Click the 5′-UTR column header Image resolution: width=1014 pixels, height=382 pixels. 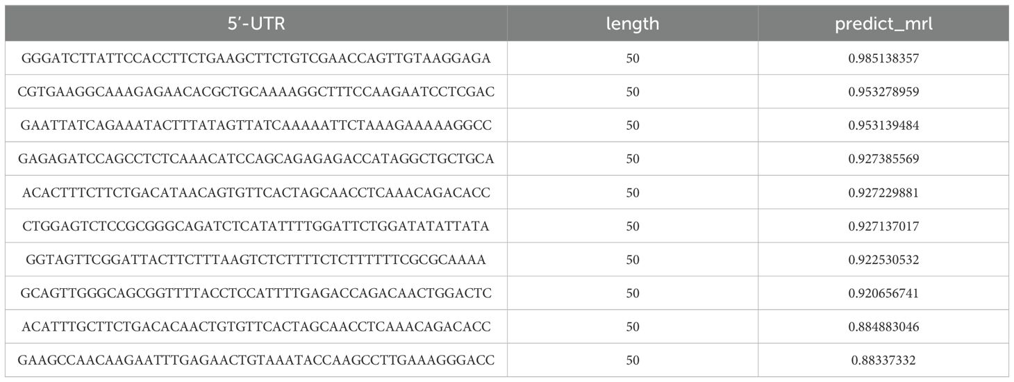[256, 24]
